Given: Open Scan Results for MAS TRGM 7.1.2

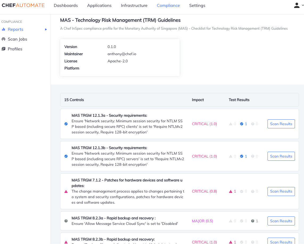Looking at the screenshot, I should coord(281,191).
